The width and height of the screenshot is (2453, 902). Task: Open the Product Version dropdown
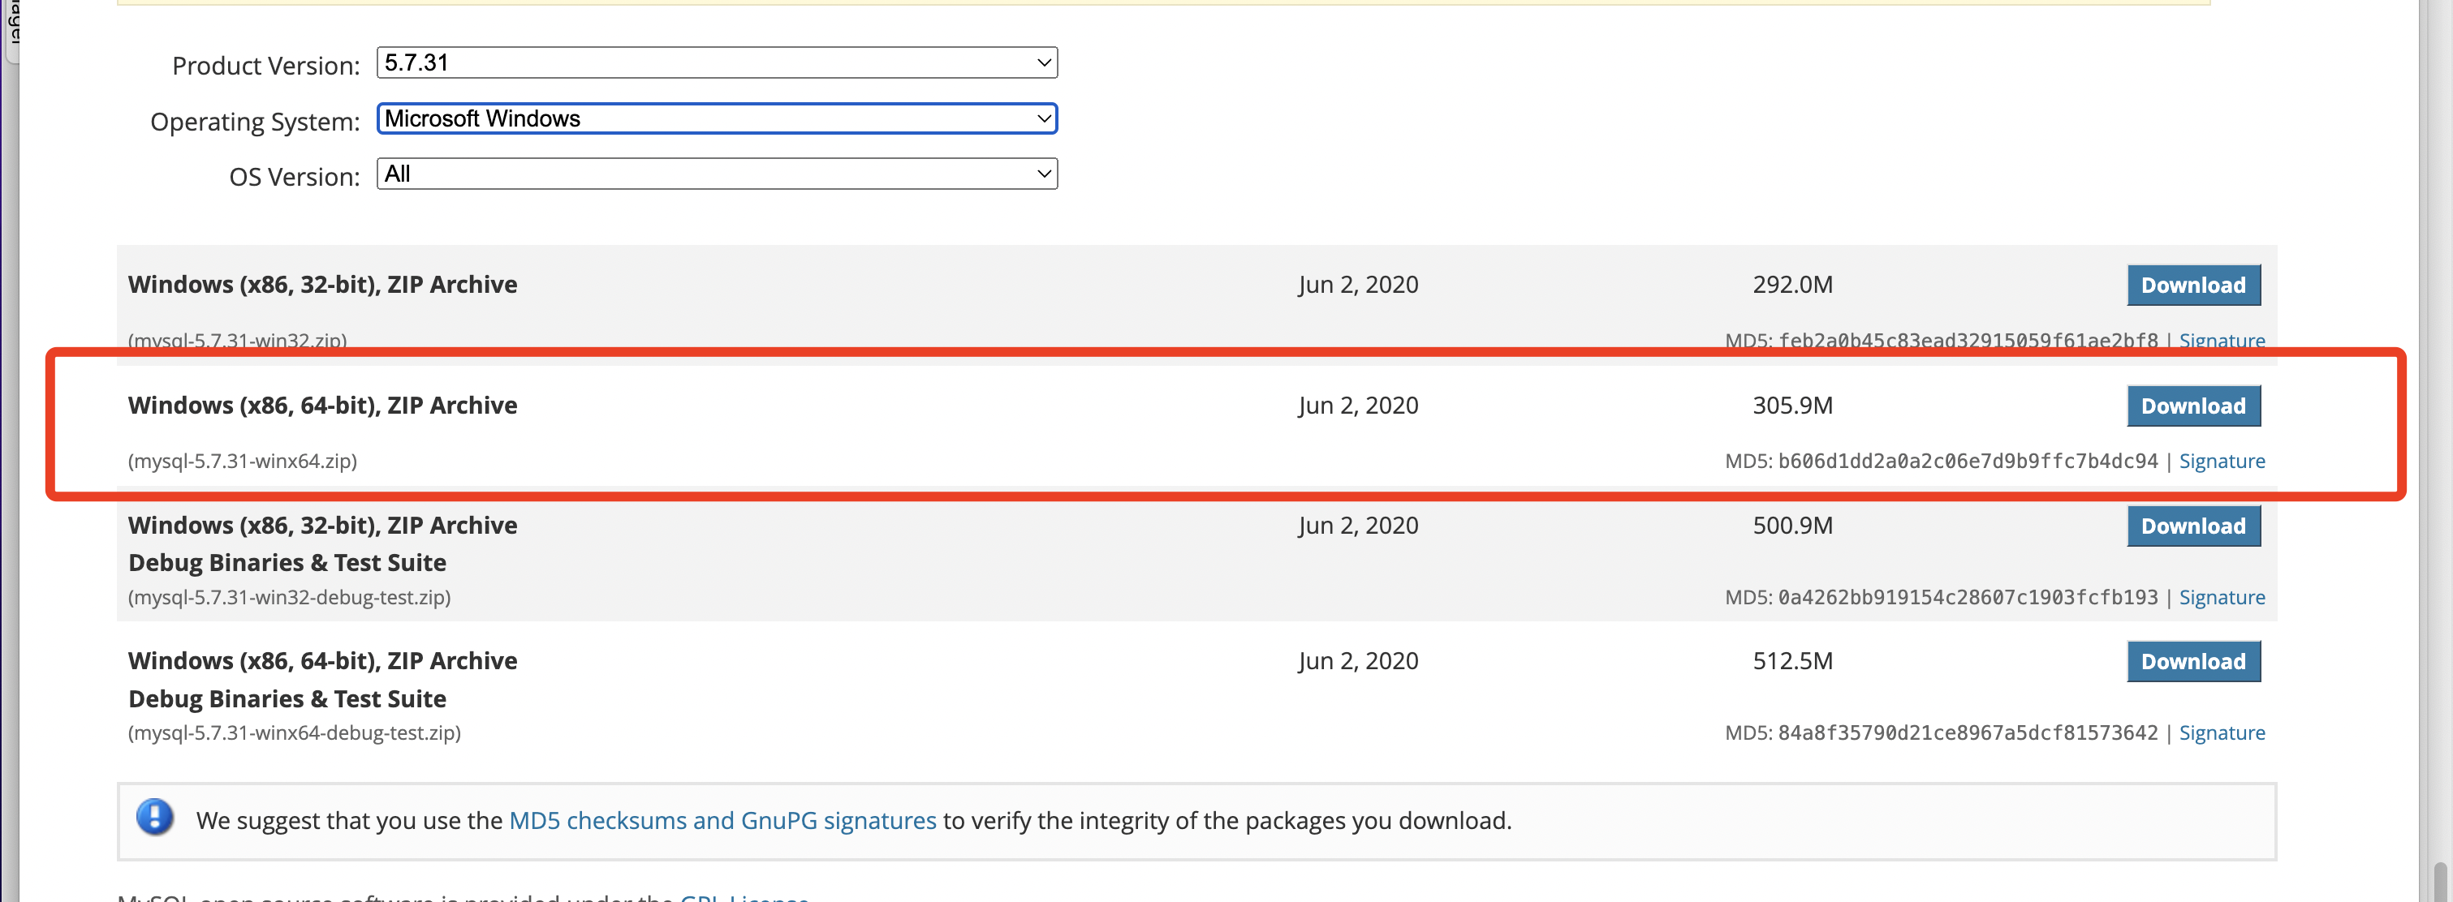[x=716, y=62]
